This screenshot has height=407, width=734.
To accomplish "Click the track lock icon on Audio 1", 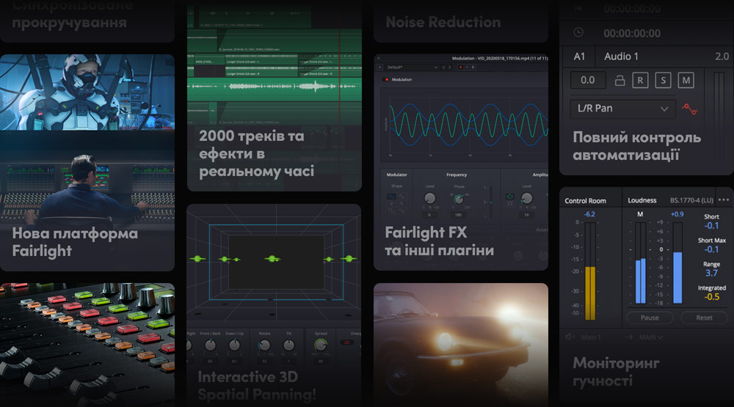I will pyautogui.click(x=619, y=81).
